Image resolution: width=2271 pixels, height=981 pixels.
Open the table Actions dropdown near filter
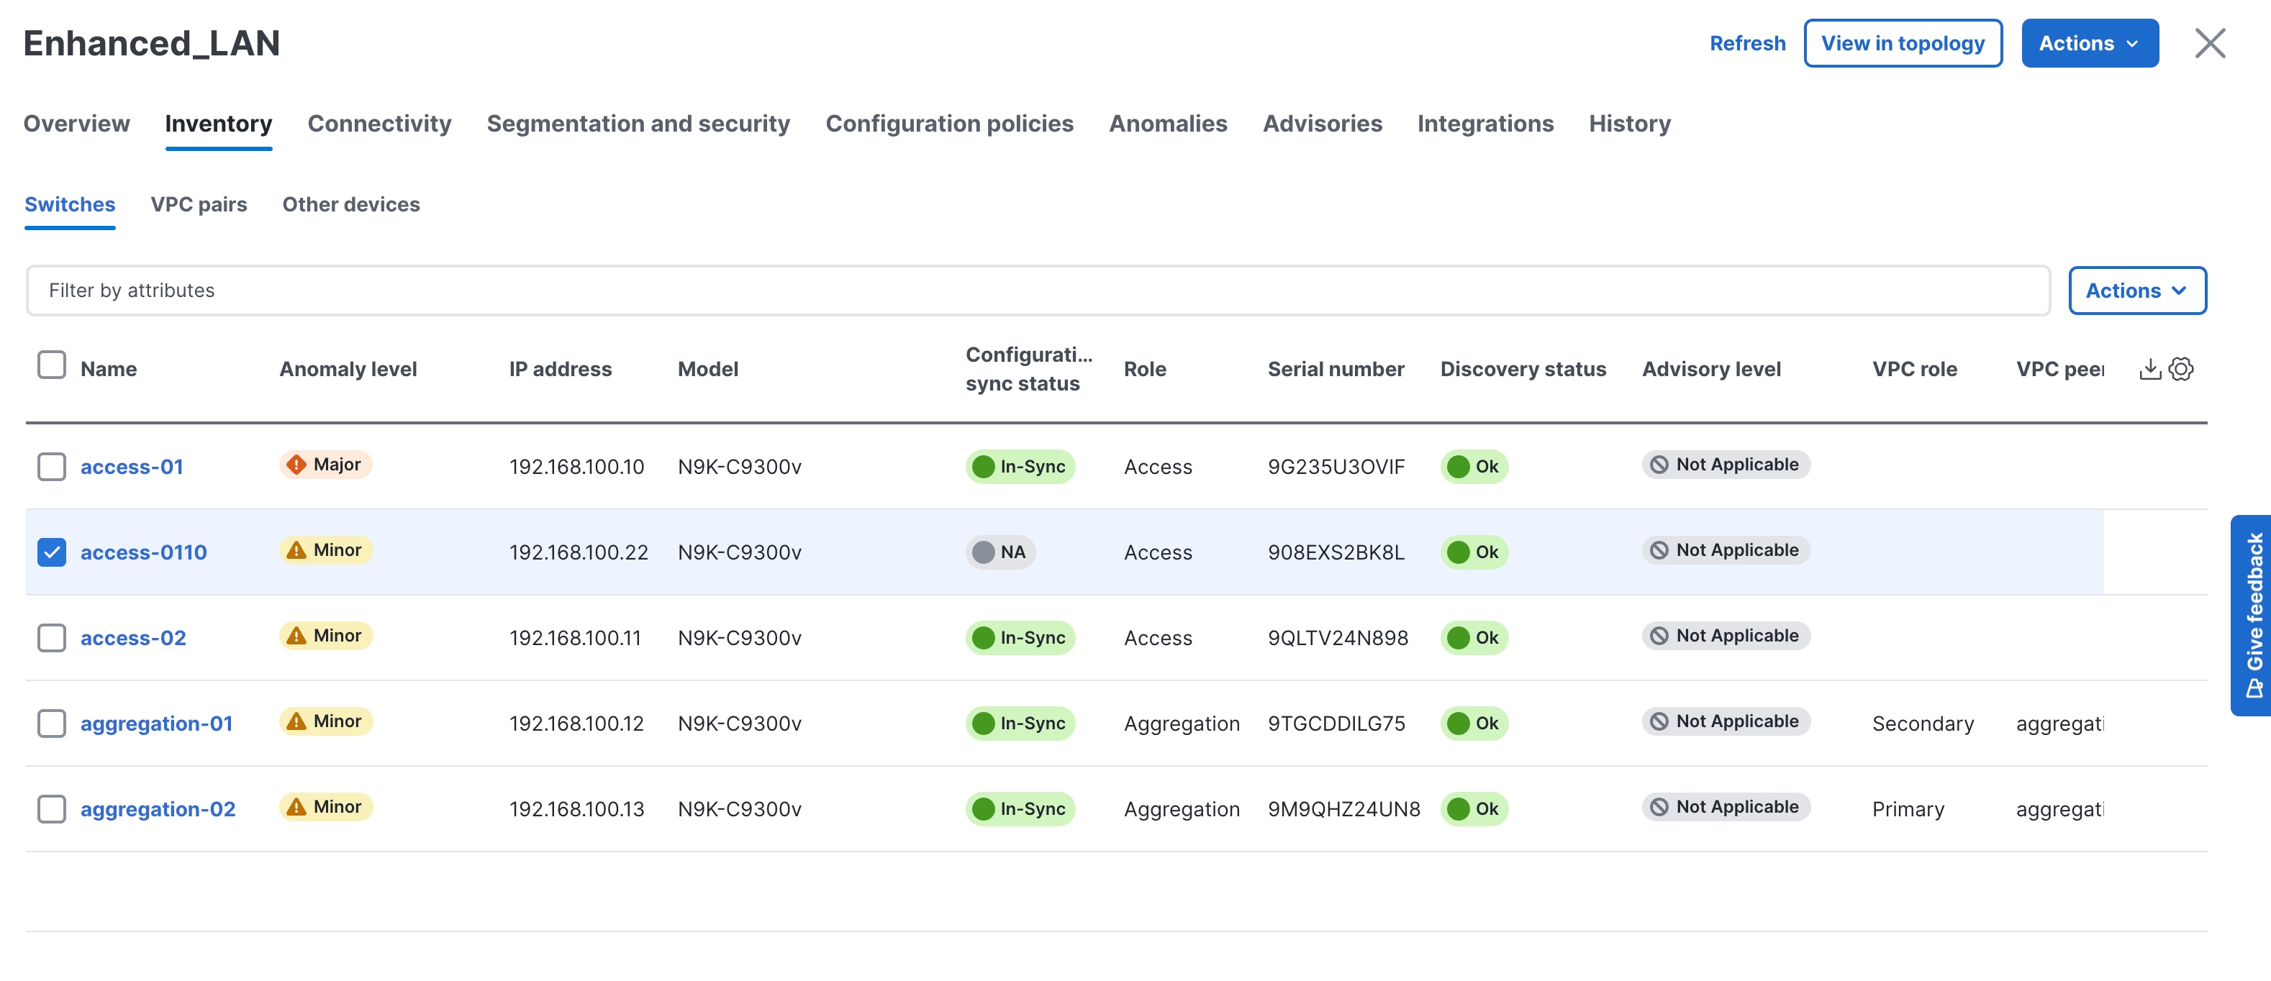click(2136, 290)
